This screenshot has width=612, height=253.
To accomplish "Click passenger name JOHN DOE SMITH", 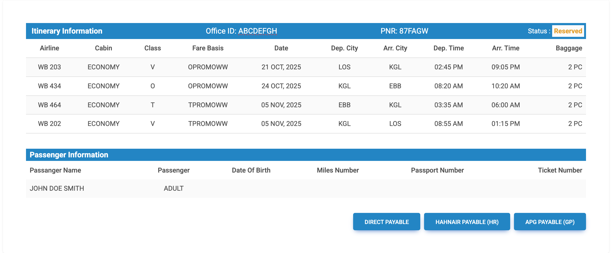I will [x=57, y=189].
